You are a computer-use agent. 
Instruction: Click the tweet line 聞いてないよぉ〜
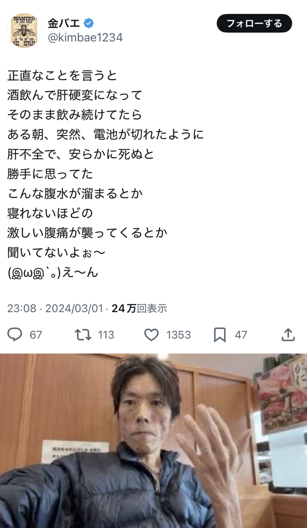(56, 253)
